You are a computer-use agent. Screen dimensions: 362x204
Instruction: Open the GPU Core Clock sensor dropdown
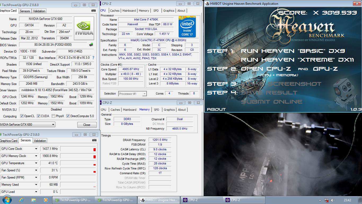[36, 149]
